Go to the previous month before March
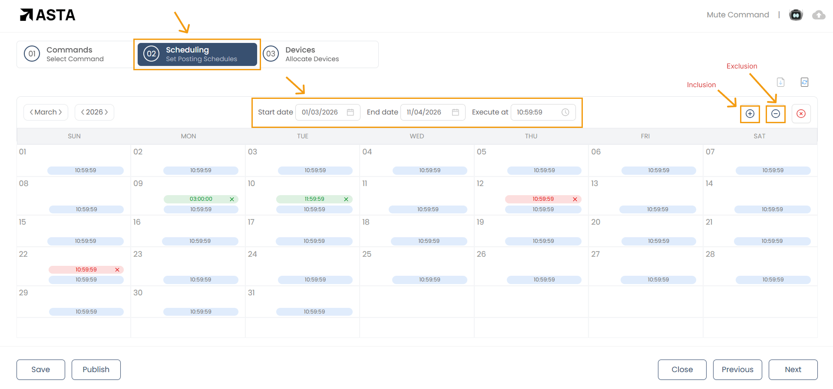The height and width of the screenshot is (389, 833). (x=31, y=112)
